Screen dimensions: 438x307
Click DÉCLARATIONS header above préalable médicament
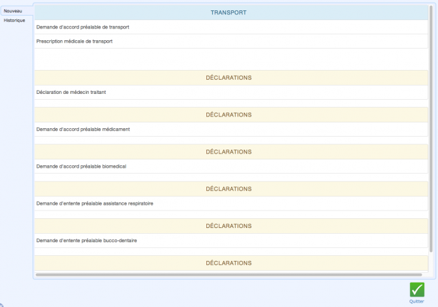point(231,115)
